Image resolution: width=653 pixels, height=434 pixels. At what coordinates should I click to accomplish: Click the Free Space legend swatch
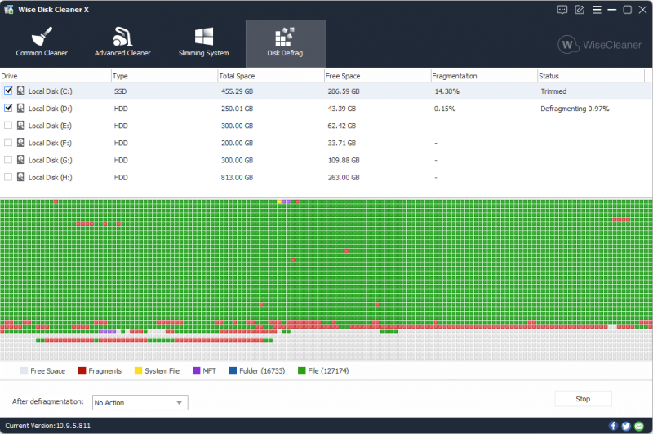click(x=24, y=370)
